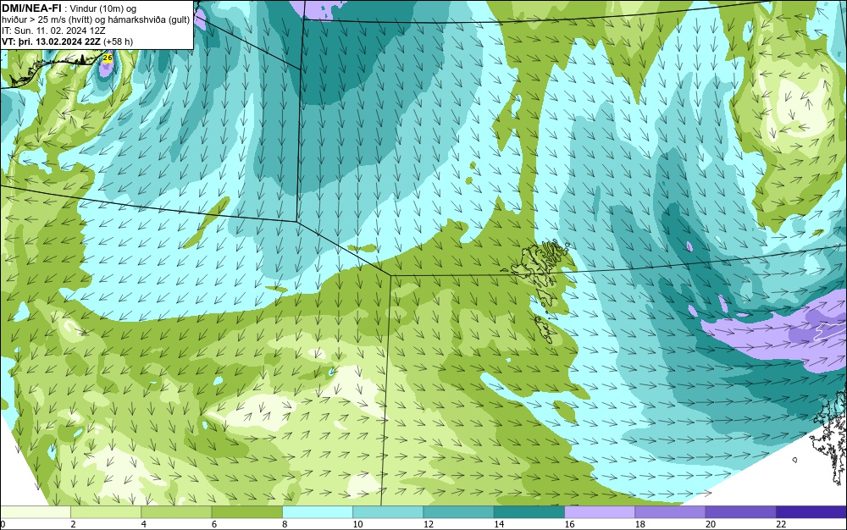Click the 10–12 m/s light teal legend swatch
This screenshot has height=530, width=847.
[x=388, y=512]
